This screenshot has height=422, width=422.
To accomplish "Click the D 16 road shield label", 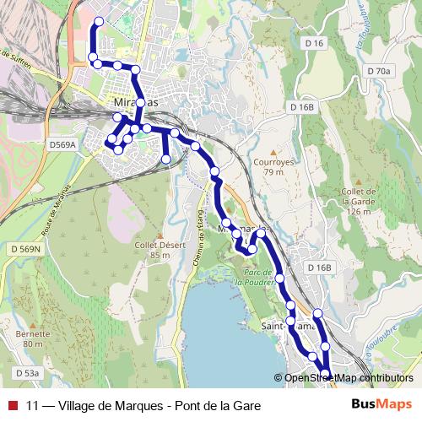I will tap(314, 43).
